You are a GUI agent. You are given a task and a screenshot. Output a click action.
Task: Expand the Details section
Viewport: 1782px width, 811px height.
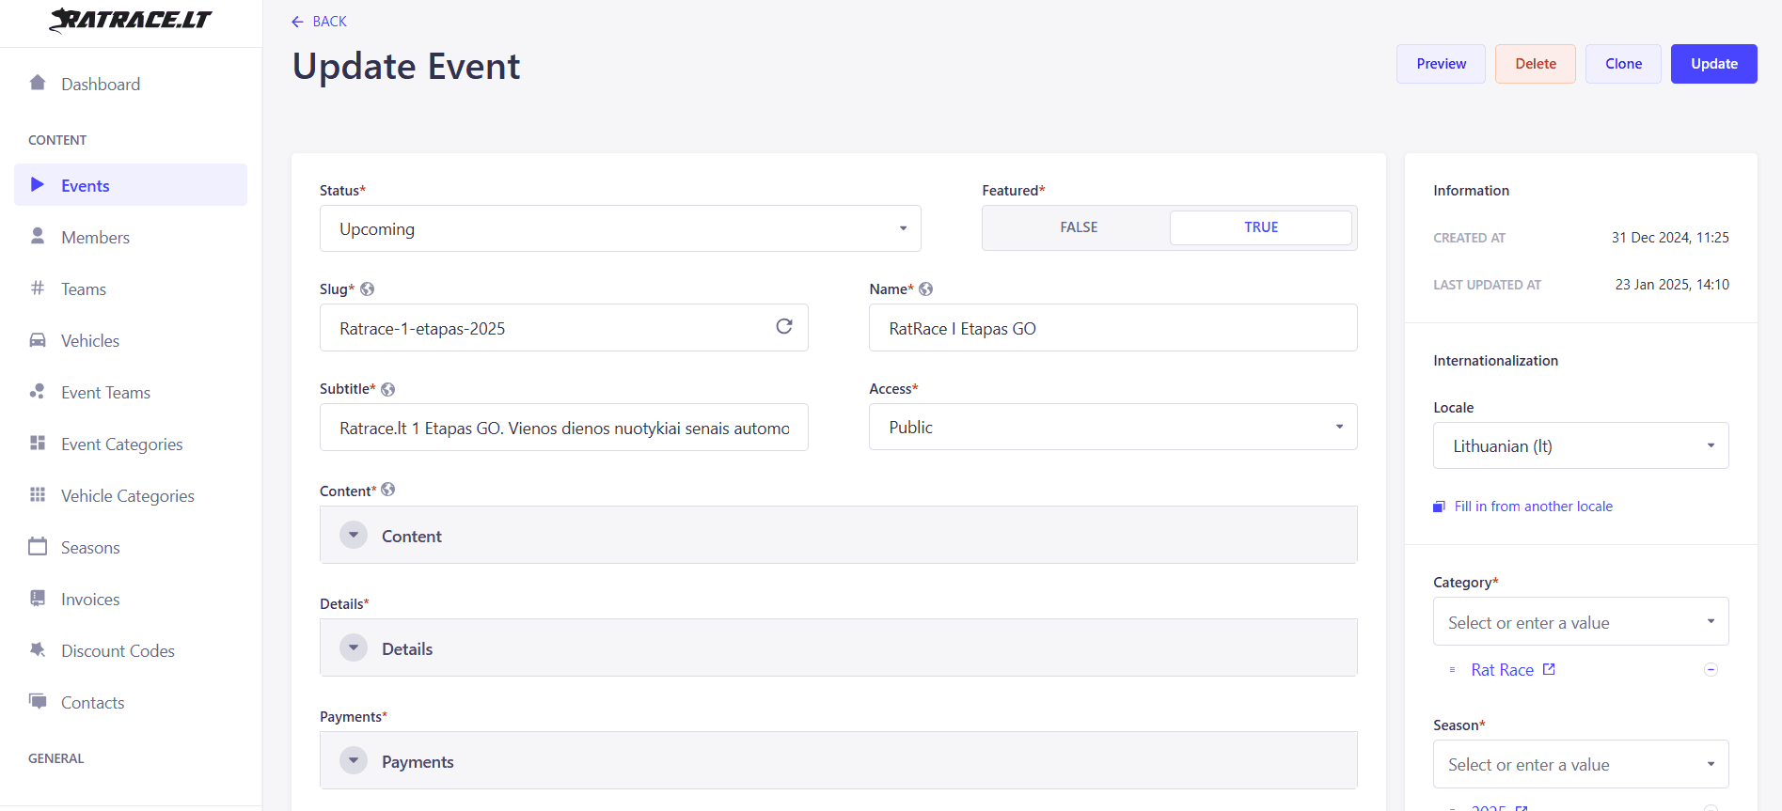coord(839,647)
